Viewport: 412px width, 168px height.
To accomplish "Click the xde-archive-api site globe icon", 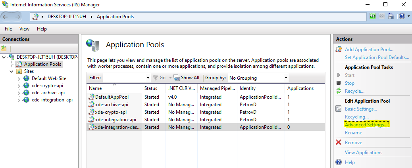I will coord(26,93).
